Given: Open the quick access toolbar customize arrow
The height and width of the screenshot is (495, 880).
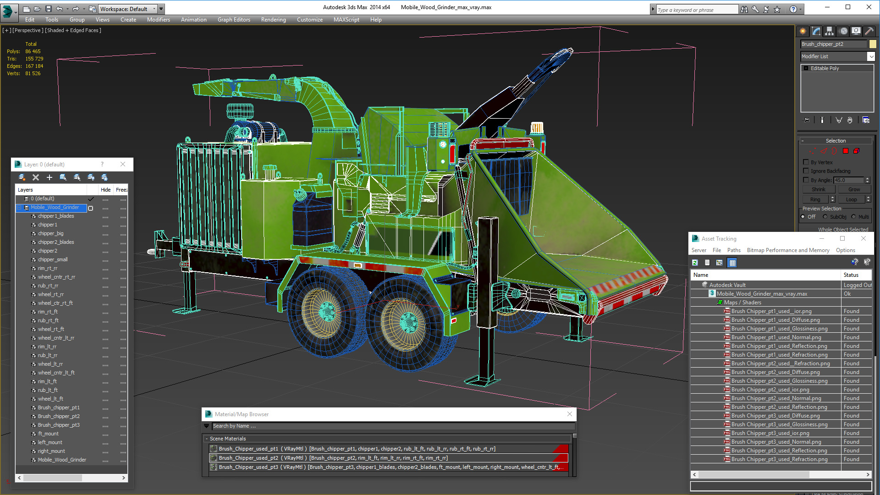Looking at the screenshot, I should (x=161, y=9).
